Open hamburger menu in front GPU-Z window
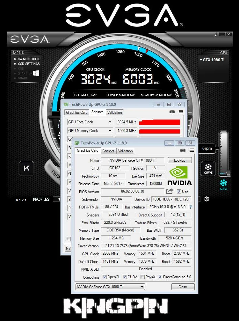Image resolution: width=239 pixels, height=321 pixels. click(192, 150)
